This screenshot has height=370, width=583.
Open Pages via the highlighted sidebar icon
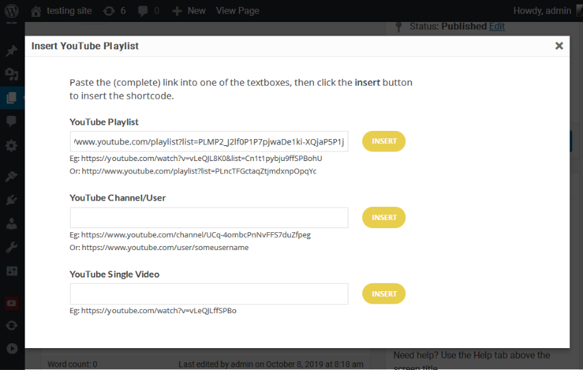click(x=12, y=98)
